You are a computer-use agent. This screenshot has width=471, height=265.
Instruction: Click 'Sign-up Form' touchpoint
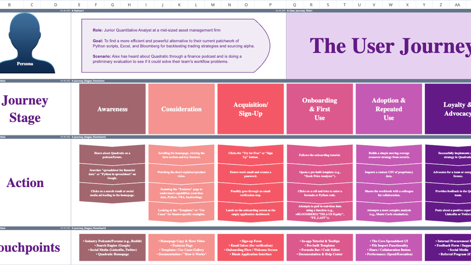coord(251,241)
